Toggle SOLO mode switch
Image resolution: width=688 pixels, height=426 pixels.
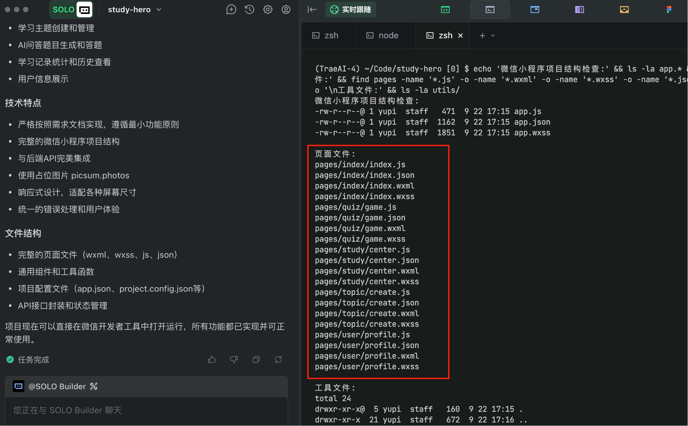click(x=72, y=10)
